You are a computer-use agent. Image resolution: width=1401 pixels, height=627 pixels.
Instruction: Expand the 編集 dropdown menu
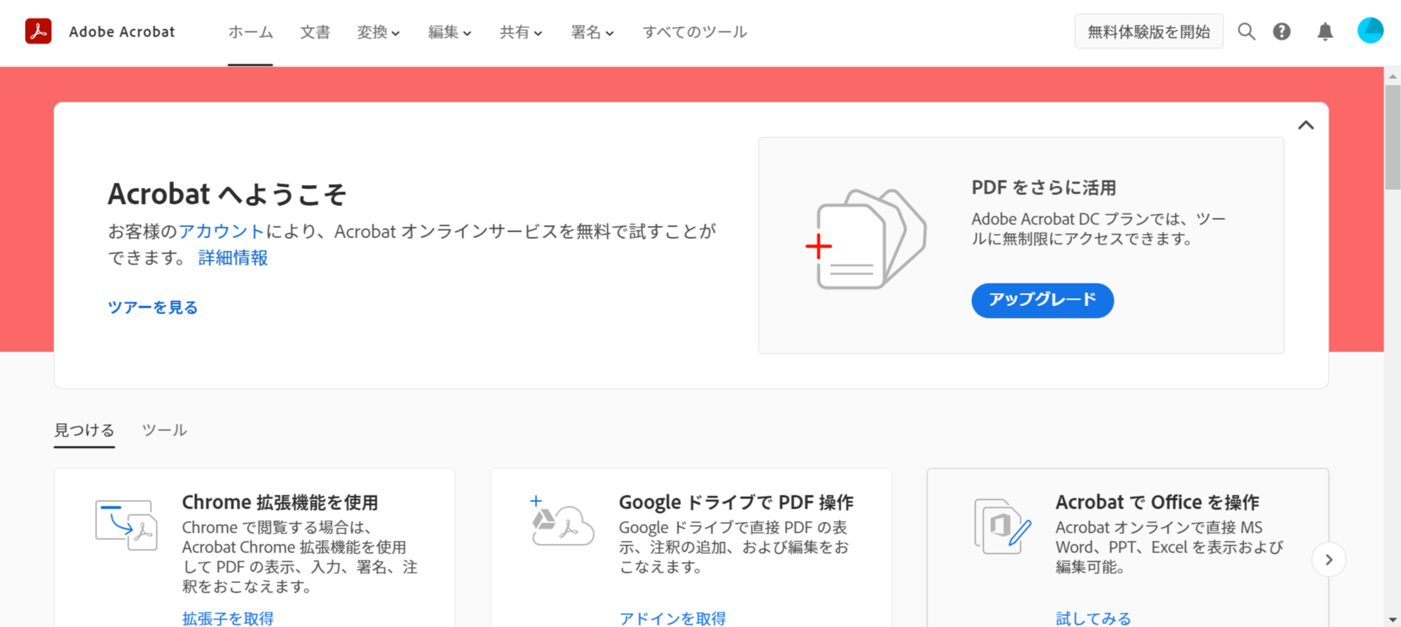[449, 32]
